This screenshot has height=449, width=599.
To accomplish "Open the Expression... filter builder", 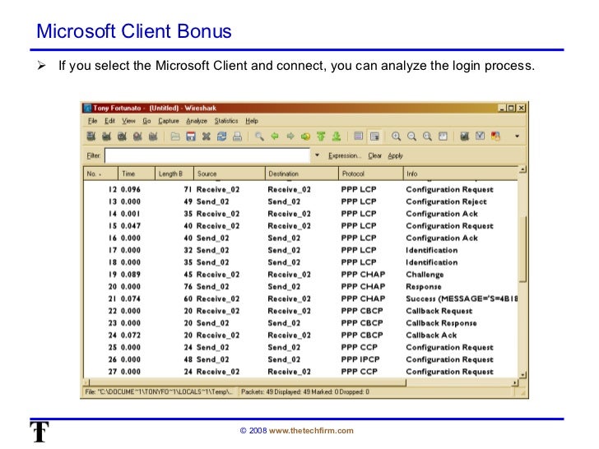I will (x=345, y=155).
